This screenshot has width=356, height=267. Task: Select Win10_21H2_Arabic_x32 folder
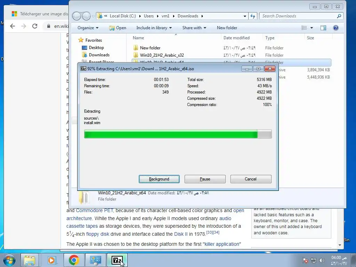pos(162,55)
